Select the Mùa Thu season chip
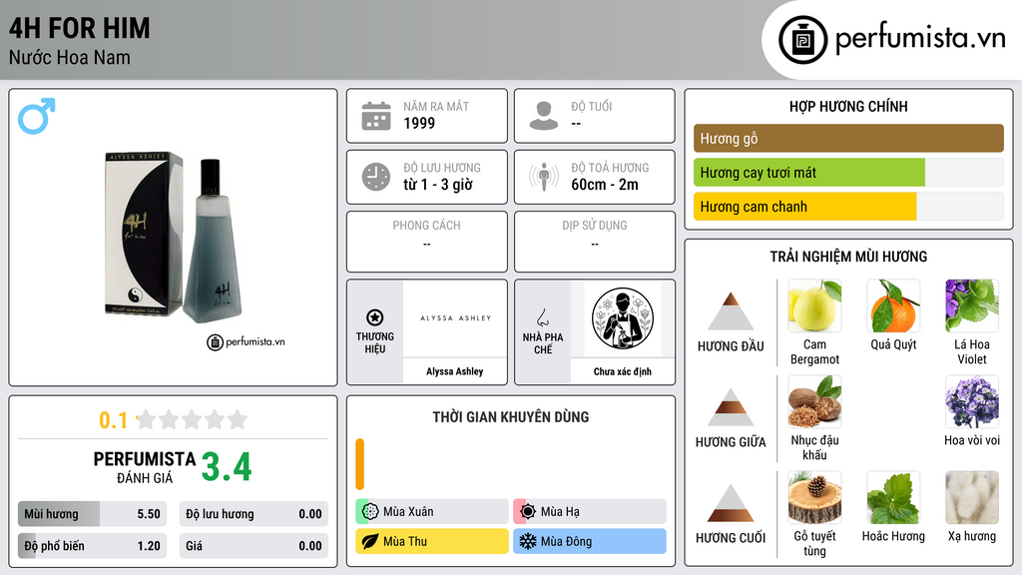1022x575 pixels. [431, 541]
